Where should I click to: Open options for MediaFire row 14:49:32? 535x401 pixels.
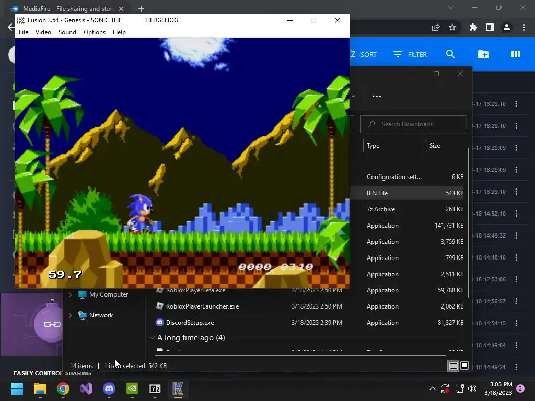516,235
